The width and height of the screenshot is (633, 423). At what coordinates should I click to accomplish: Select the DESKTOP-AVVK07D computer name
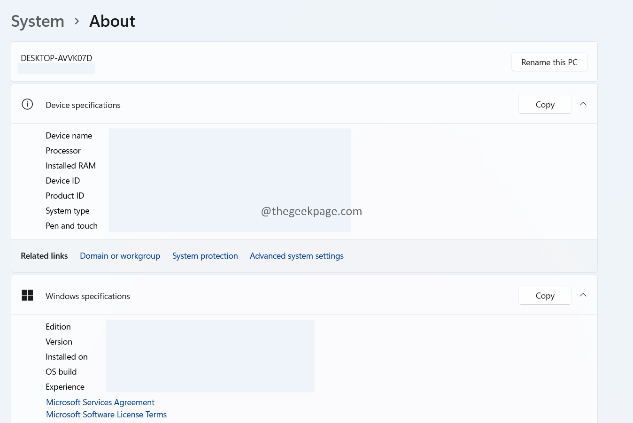click(56, 58)
